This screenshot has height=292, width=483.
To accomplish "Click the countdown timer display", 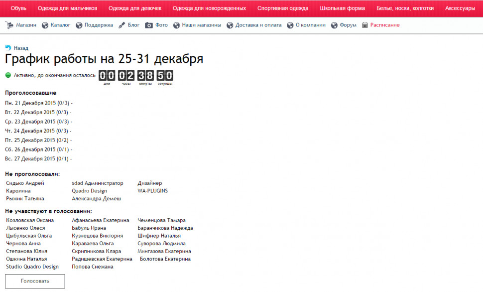I will 136,77.
